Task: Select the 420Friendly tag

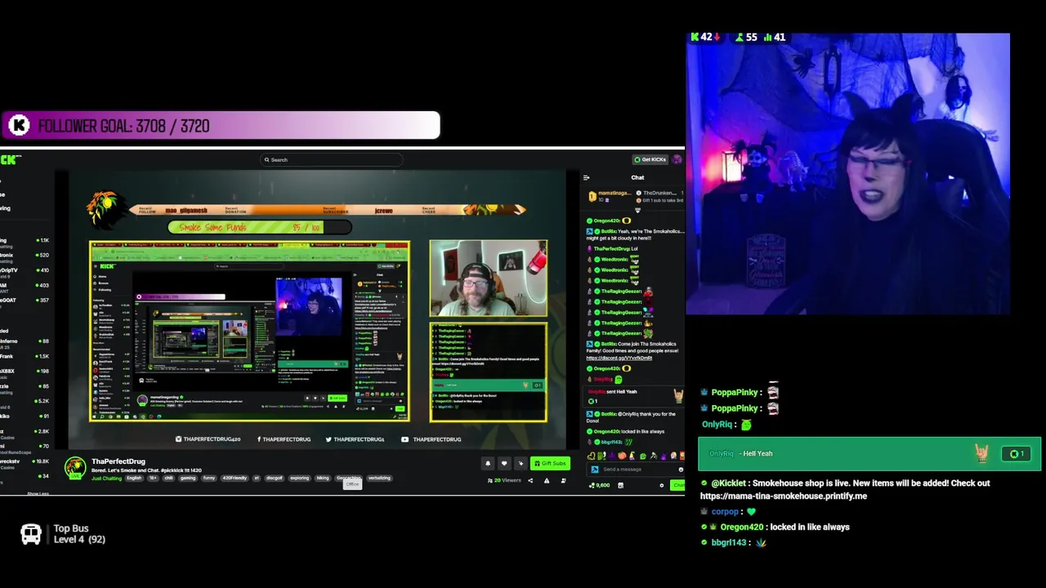Action: click(235, 478)
